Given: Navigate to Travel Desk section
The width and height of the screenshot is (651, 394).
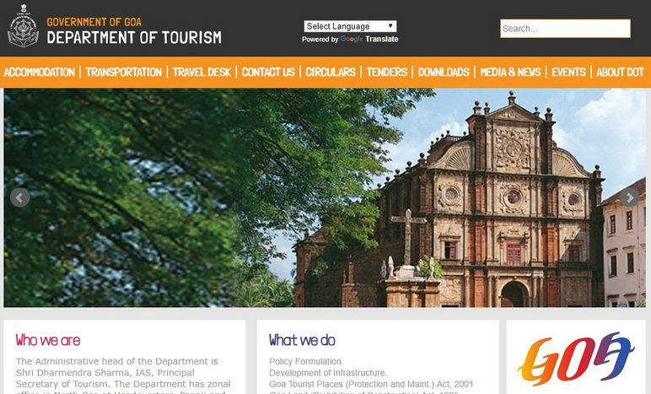Looking at the screenshot, I should point(202,73).
